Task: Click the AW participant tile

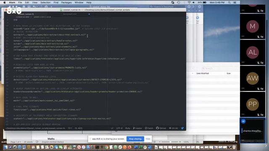Action: (x=252, y=78)
